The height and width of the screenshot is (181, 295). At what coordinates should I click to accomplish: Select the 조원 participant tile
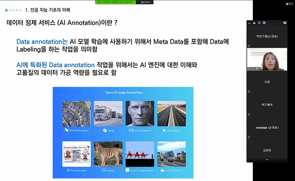(x=267, y=82)
